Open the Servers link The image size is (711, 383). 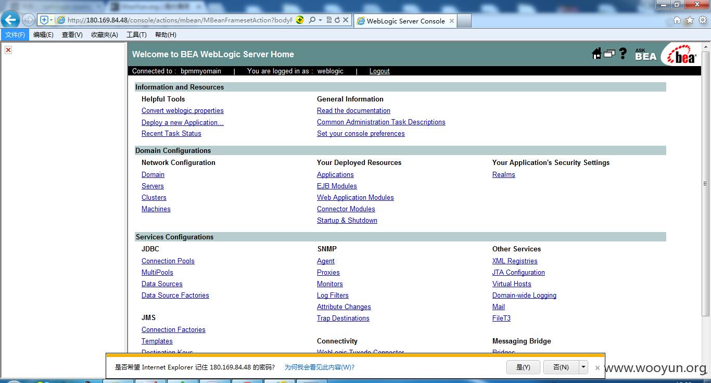(x=153, y=186)
